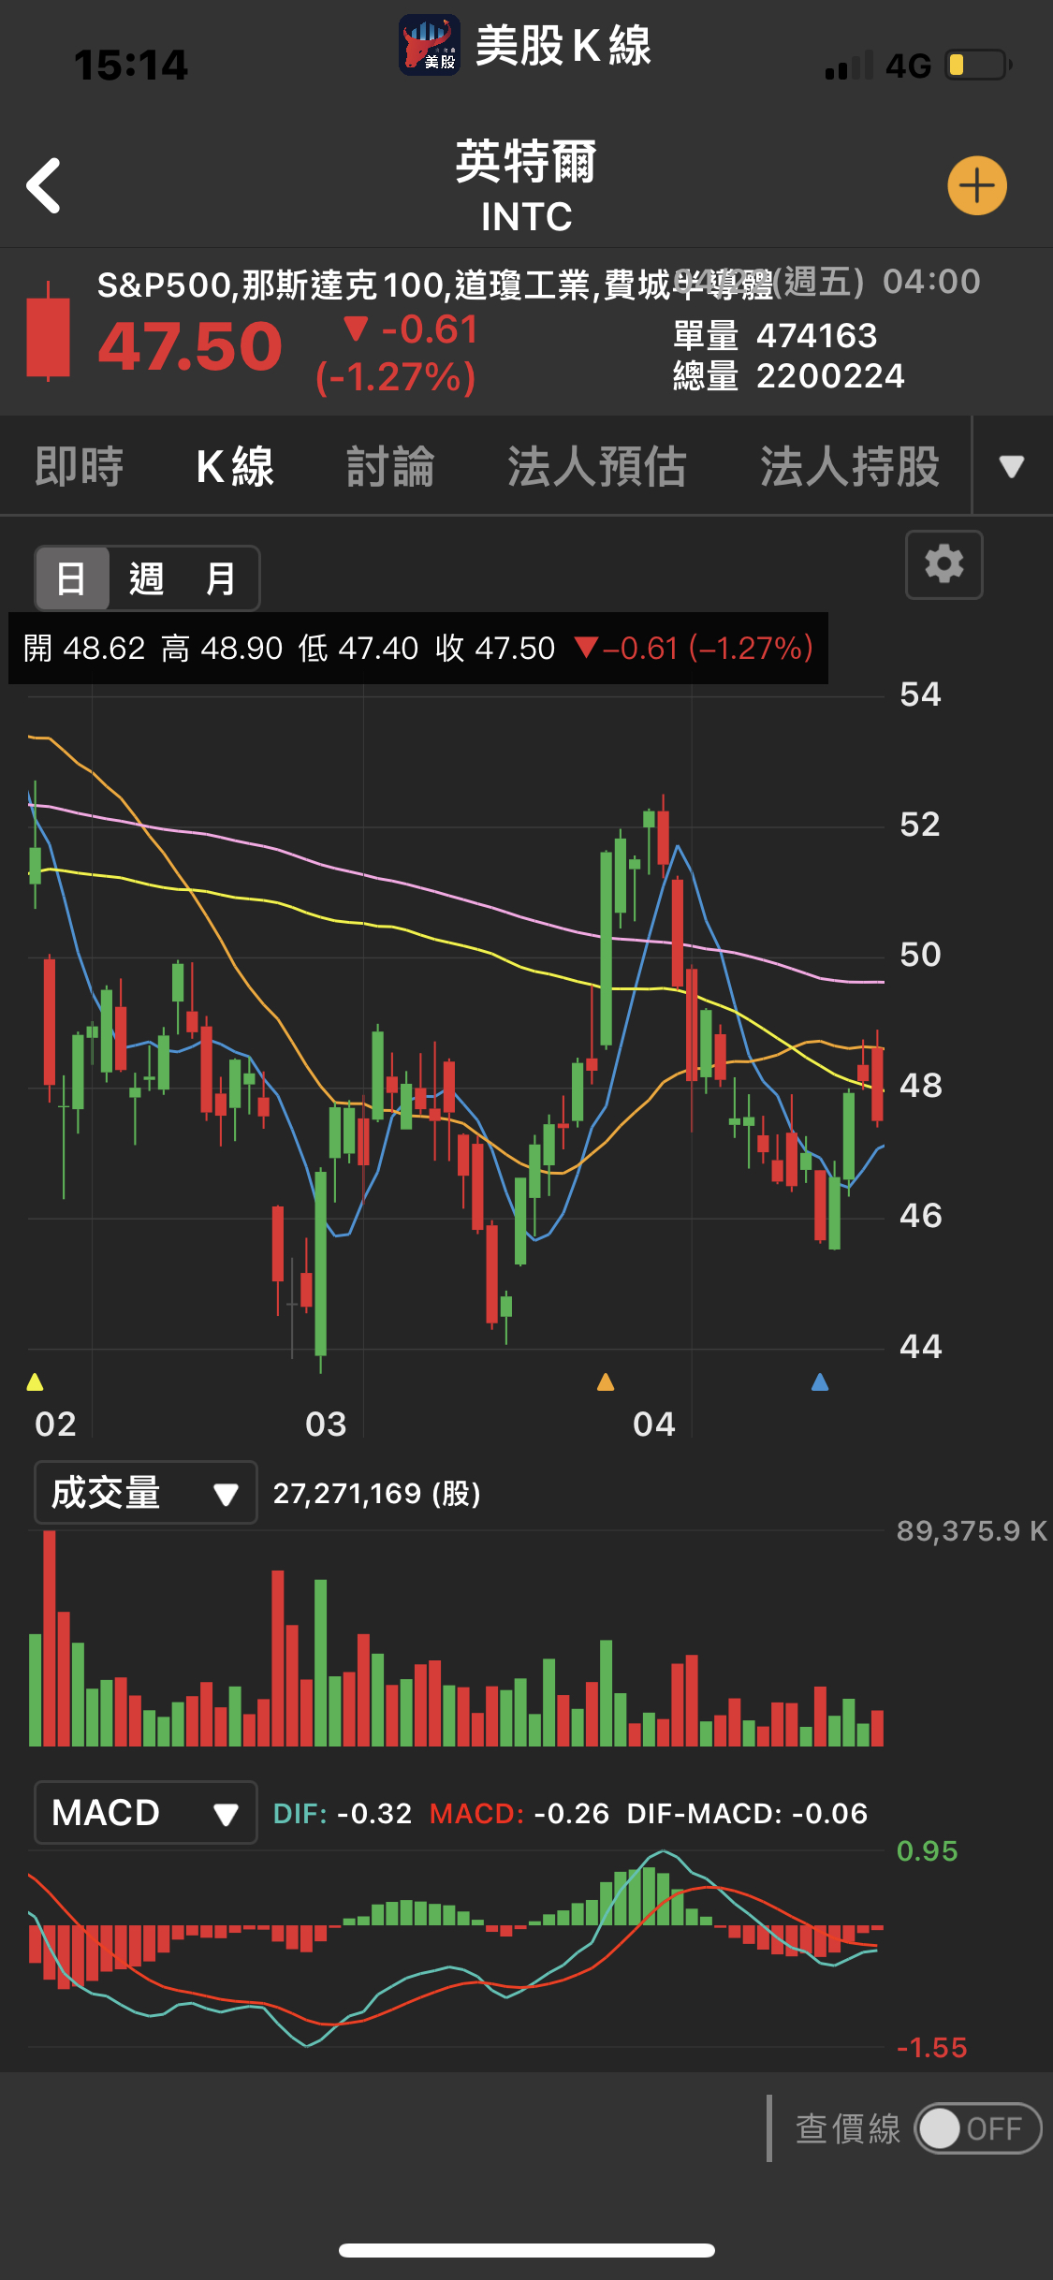Tap the app logo in header
This screenshot has width=1053, height=2280.
click(x=429, y=45)
